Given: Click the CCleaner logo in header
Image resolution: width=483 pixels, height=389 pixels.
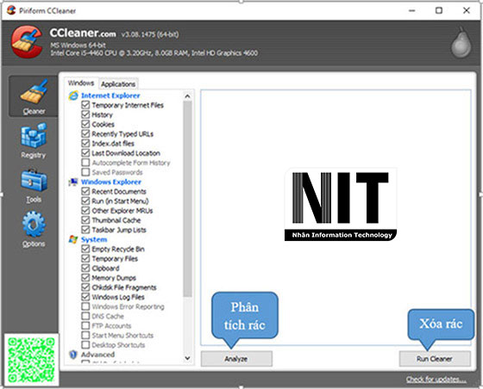Looking at the screenshot, I should (27, 42).
